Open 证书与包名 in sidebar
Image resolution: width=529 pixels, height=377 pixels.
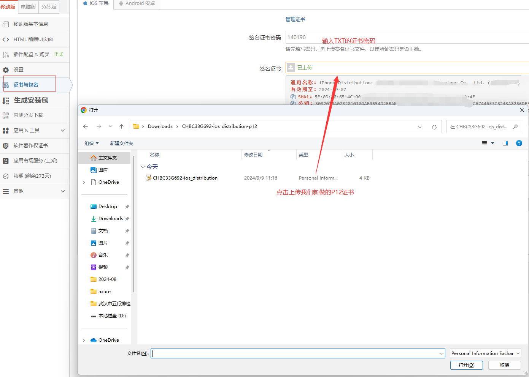pos(35,85)
